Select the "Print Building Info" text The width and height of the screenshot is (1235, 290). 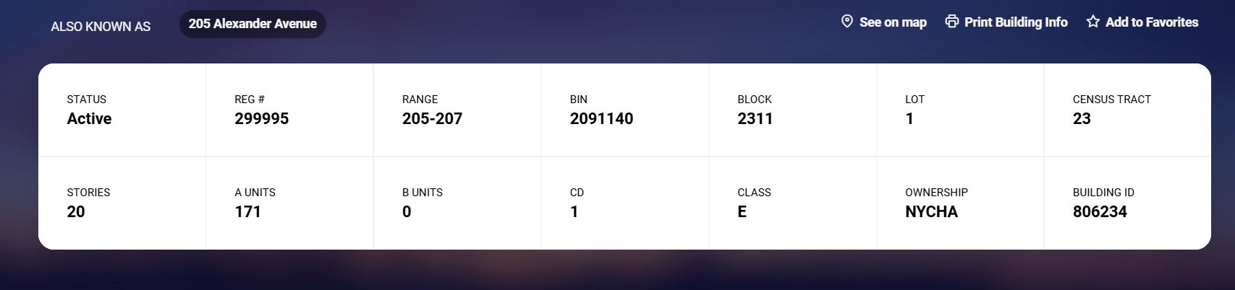(1016, 22)
